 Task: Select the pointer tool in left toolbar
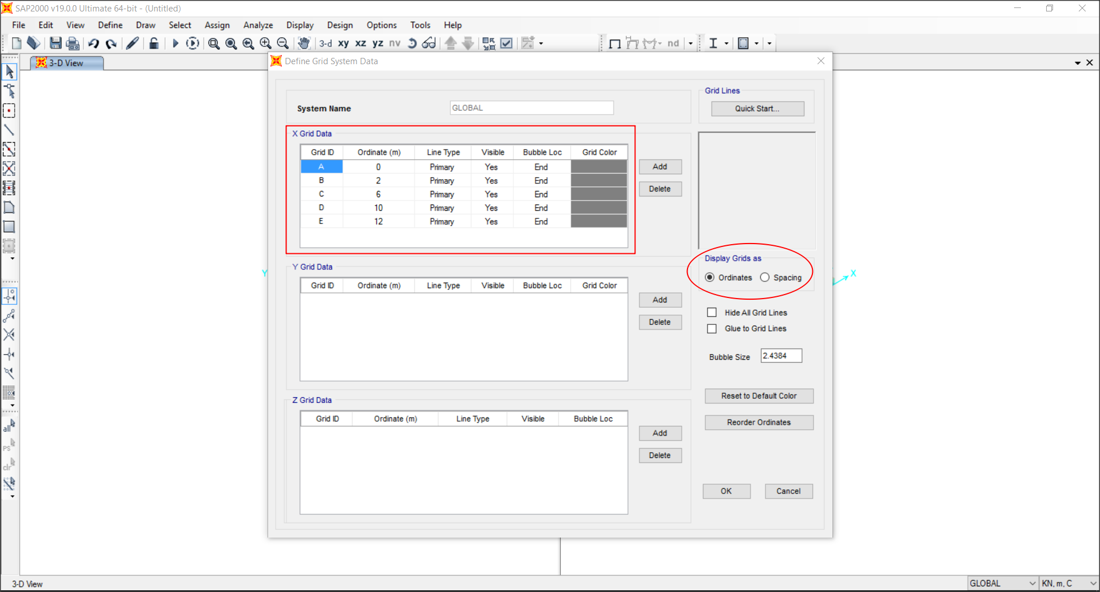[9, 72]
